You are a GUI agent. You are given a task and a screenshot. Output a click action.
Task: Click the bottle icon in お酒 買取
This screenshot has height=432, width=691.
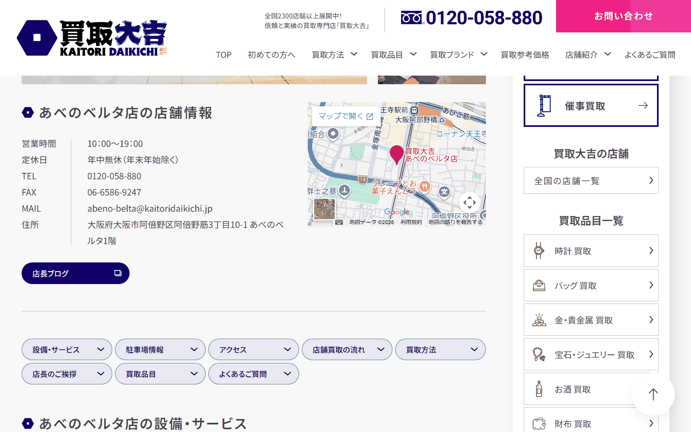[538, 389]
